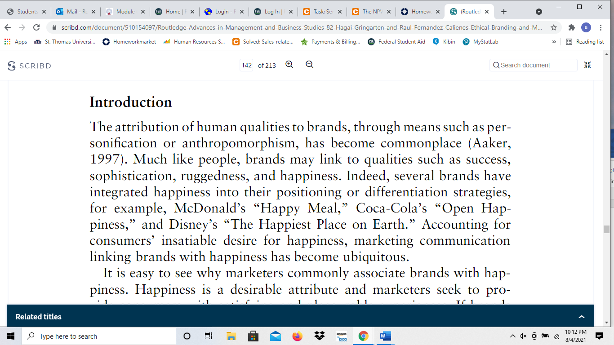Open the Chrome extensions puzzle menu
Image resolution: width=614 pixels, height=345 pixels.
coord(572,27)
